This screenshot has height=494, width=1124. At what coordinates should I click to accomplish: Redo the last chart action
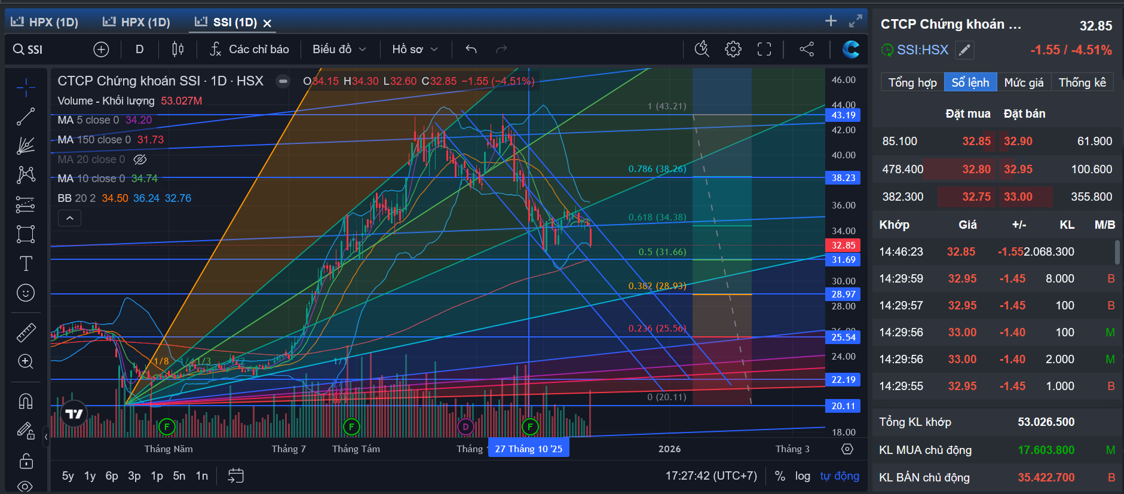tap(501, 50)
